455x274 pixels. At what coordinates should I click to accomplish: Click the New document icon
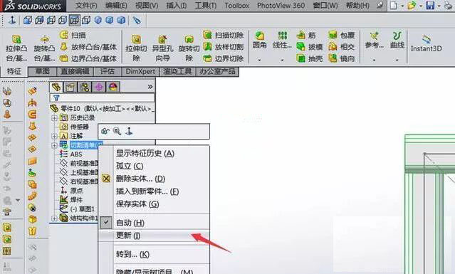pos(394,5)
